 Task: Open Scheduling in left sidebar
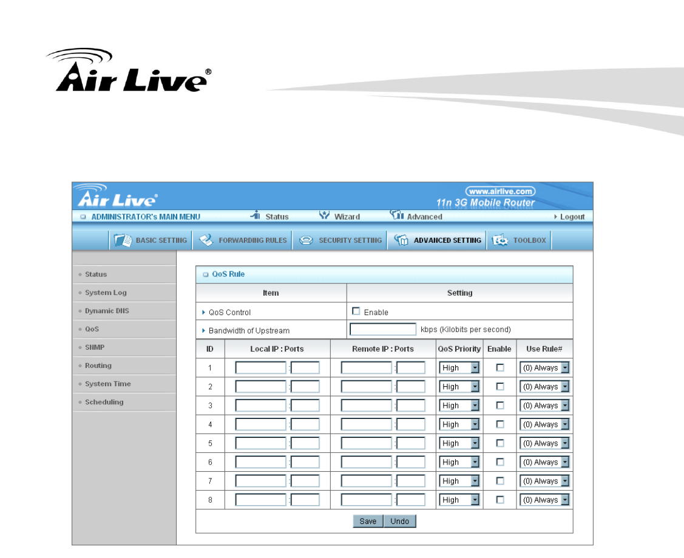coord(124,402)
